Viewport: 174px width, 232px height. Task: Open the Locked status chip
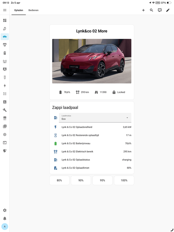click(x=119, y=92)
